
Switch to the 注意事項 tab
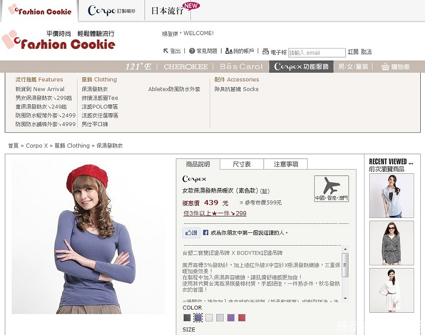286,164
